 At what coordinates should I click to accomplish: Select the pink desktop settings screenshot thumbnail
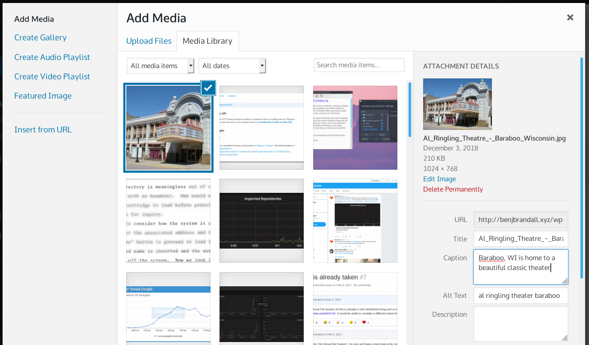coord(355,128)
